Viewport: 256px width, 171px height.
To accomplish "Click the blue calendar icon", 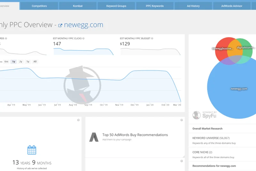I will click(x=32, y=150).
